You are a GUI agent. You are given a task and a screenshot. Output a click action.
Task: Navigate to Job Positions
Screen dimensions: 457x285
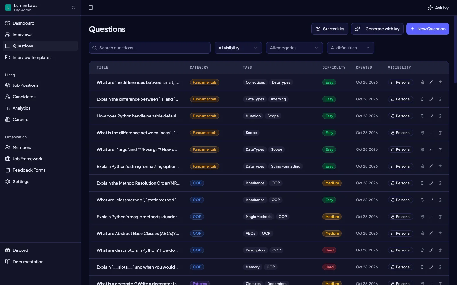pos(41,85)
